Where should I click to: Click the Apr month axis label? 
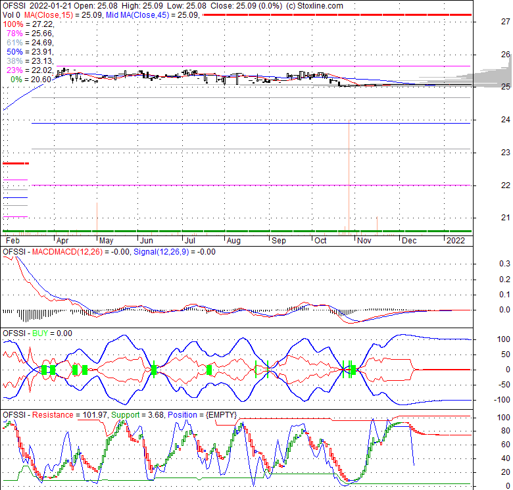(64, 241)
